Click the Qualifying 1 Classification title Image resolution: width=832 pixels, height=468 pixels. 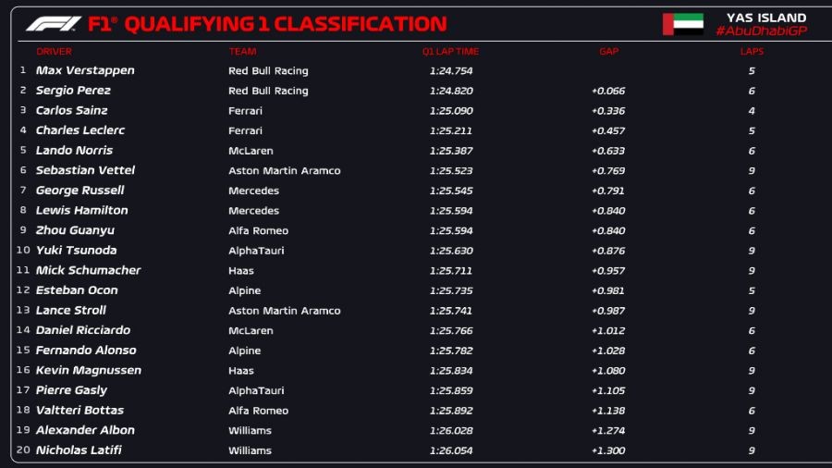[285, 24]
